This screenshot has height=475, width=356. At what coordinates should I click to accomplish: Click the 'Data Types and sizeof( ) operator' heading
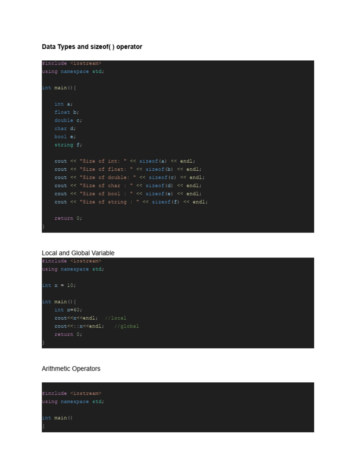92,47
